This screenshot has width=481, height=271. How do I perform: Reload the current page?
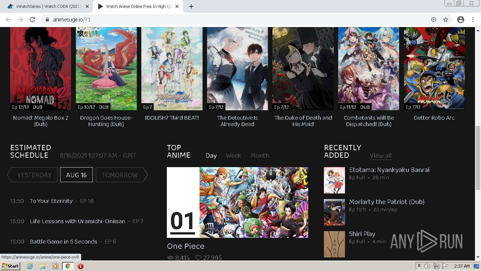click(x=32, y=20)
